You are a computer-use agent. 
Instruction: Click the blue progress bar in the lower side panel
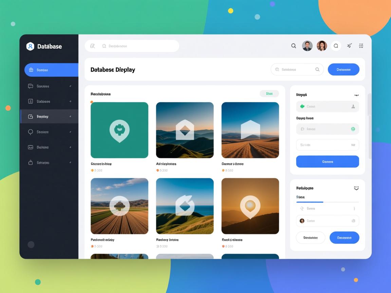310,202
